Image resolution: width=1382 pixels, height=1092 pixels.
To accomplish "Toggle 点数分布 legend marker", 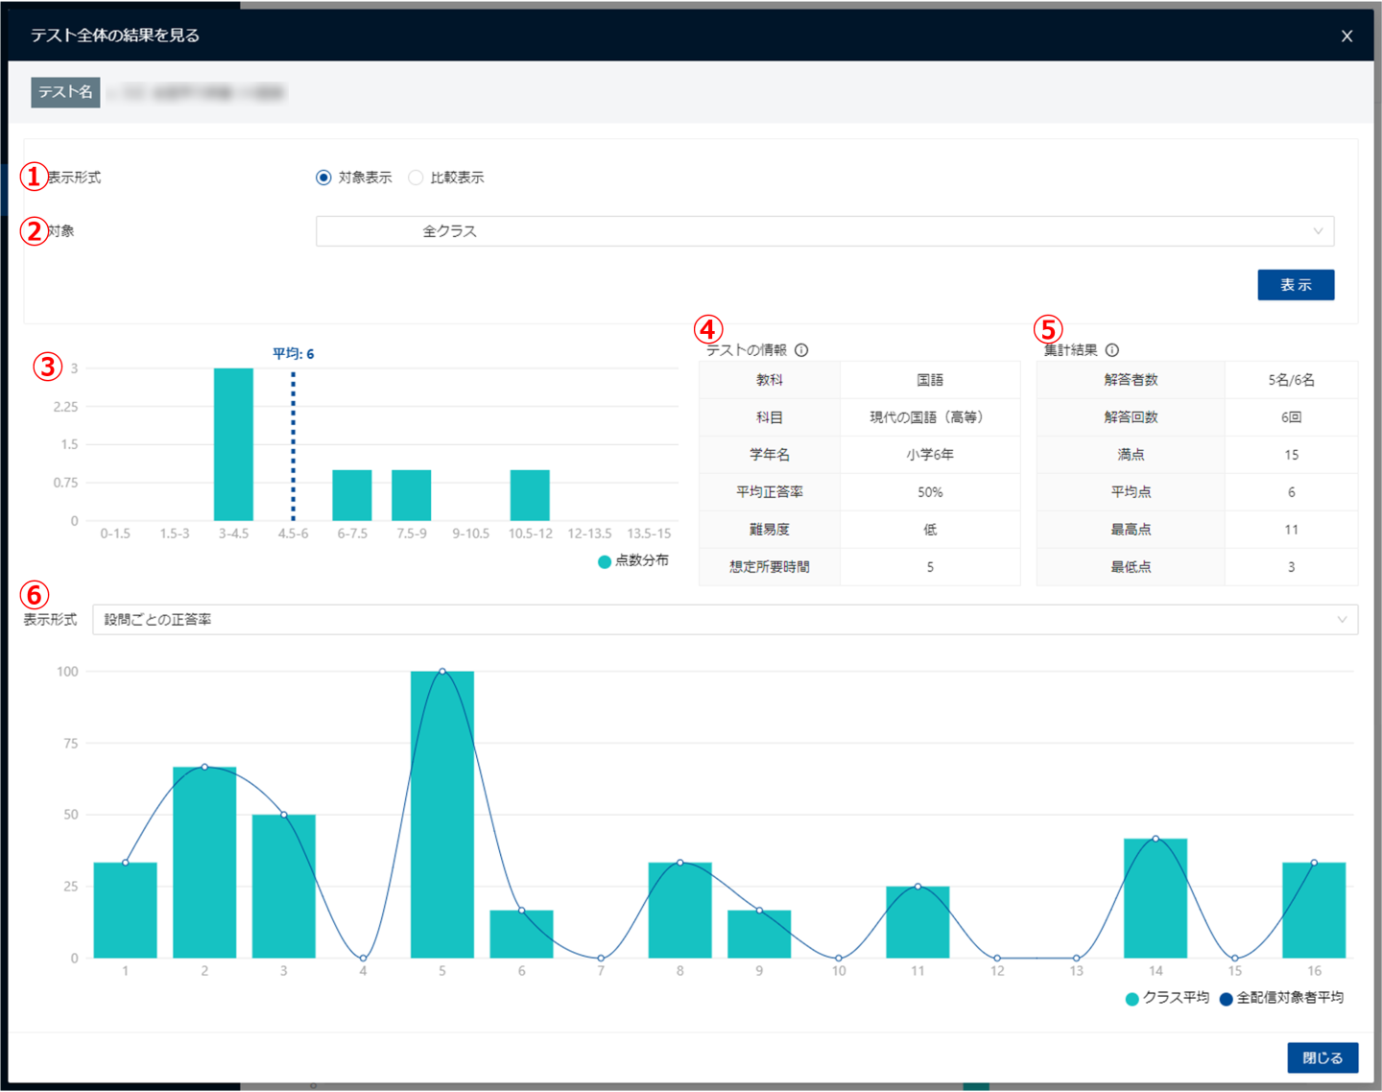I will tap(605, 561).
